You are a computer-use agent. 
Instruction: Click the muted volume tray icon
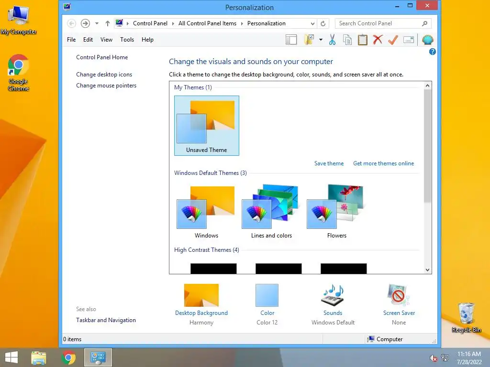(x=433, y=358)
